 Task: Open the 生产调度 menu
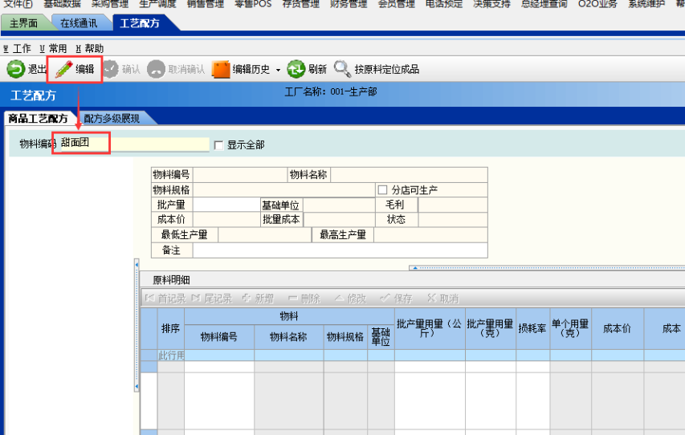click(157, 4)
